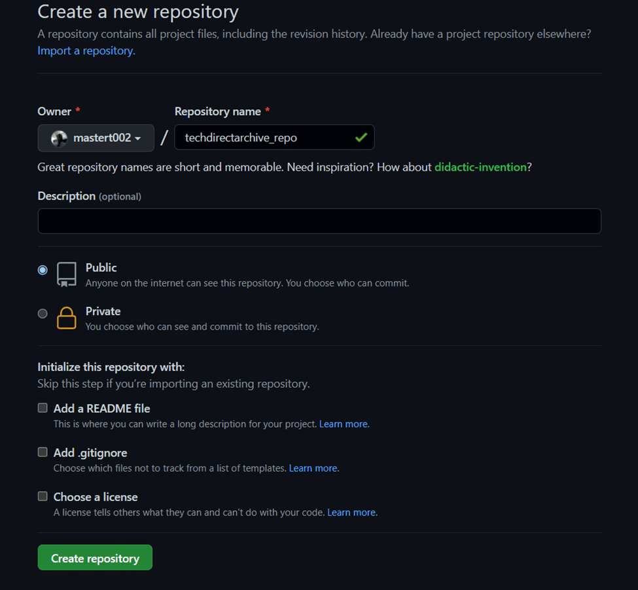
Task: Select the Private visibility radio button
Action: pos(43,313)
